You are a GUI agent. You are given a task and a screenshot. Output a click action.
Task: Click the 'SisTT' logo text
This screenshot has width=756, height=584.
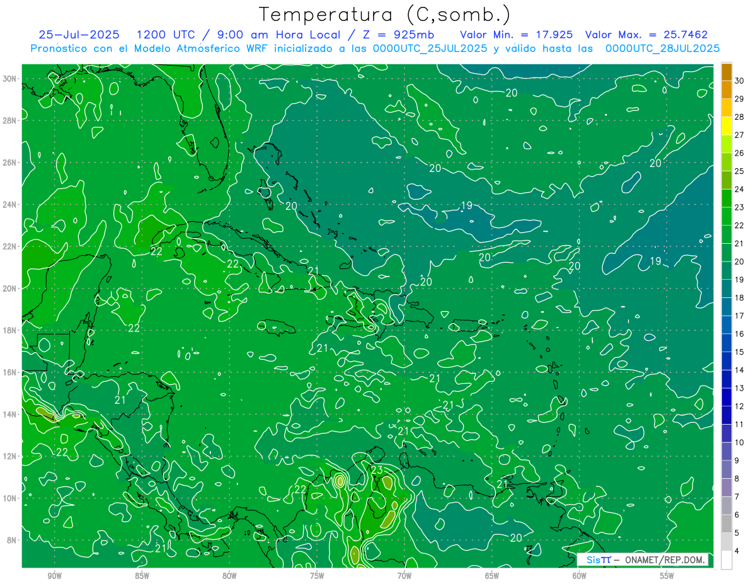[x=598, y=560]
